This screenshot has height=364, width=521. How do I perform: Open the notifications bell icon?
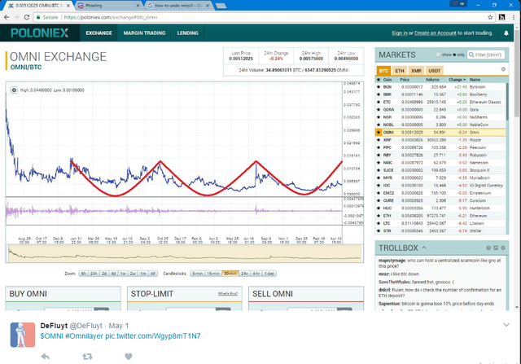click(x=506, y=33)
